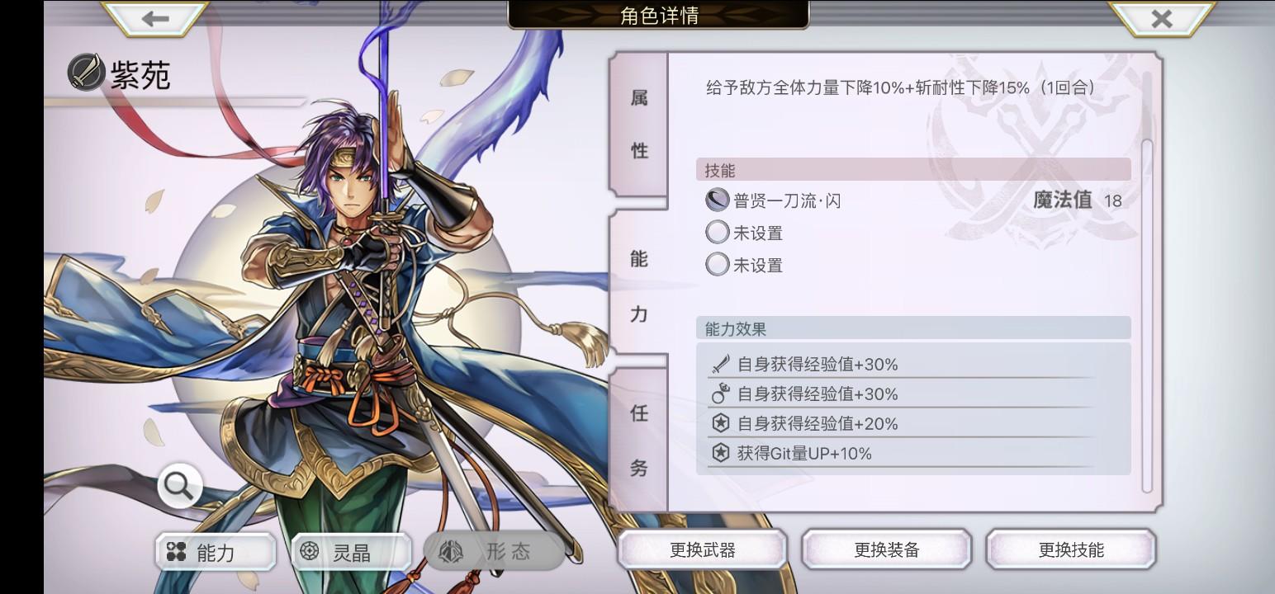
Task: Open the 属性 tab
Action: point(638,124)
